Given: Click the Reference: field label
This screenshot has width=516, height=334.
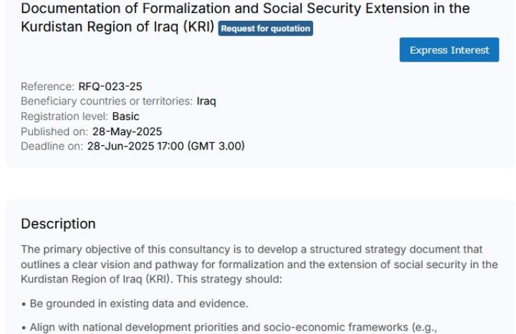Looking at the screenshot, I should 48,87.
